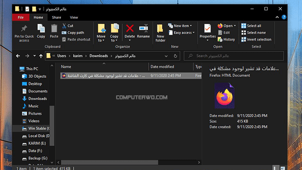The width and height of the screenshot is (302, 170).
Task: Open the Backup (G:) drive
Action: pos(35,158)
